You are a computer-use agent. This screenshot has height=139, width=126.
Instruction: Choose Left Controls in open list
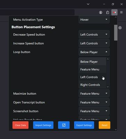point(92,77)
